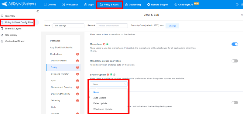Go to Overview in sidebar
243x114 pixels.
10,16
